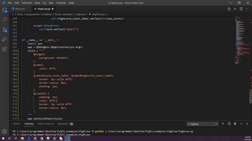
Task: Open the View menu
Action: tap(37, 3)
